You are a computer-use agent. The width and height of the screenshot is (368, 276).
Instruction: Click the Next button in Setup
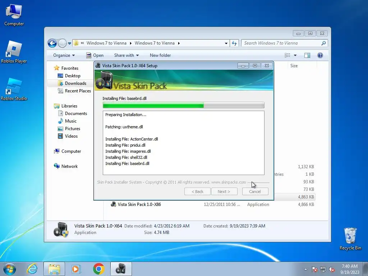[224, 192]
